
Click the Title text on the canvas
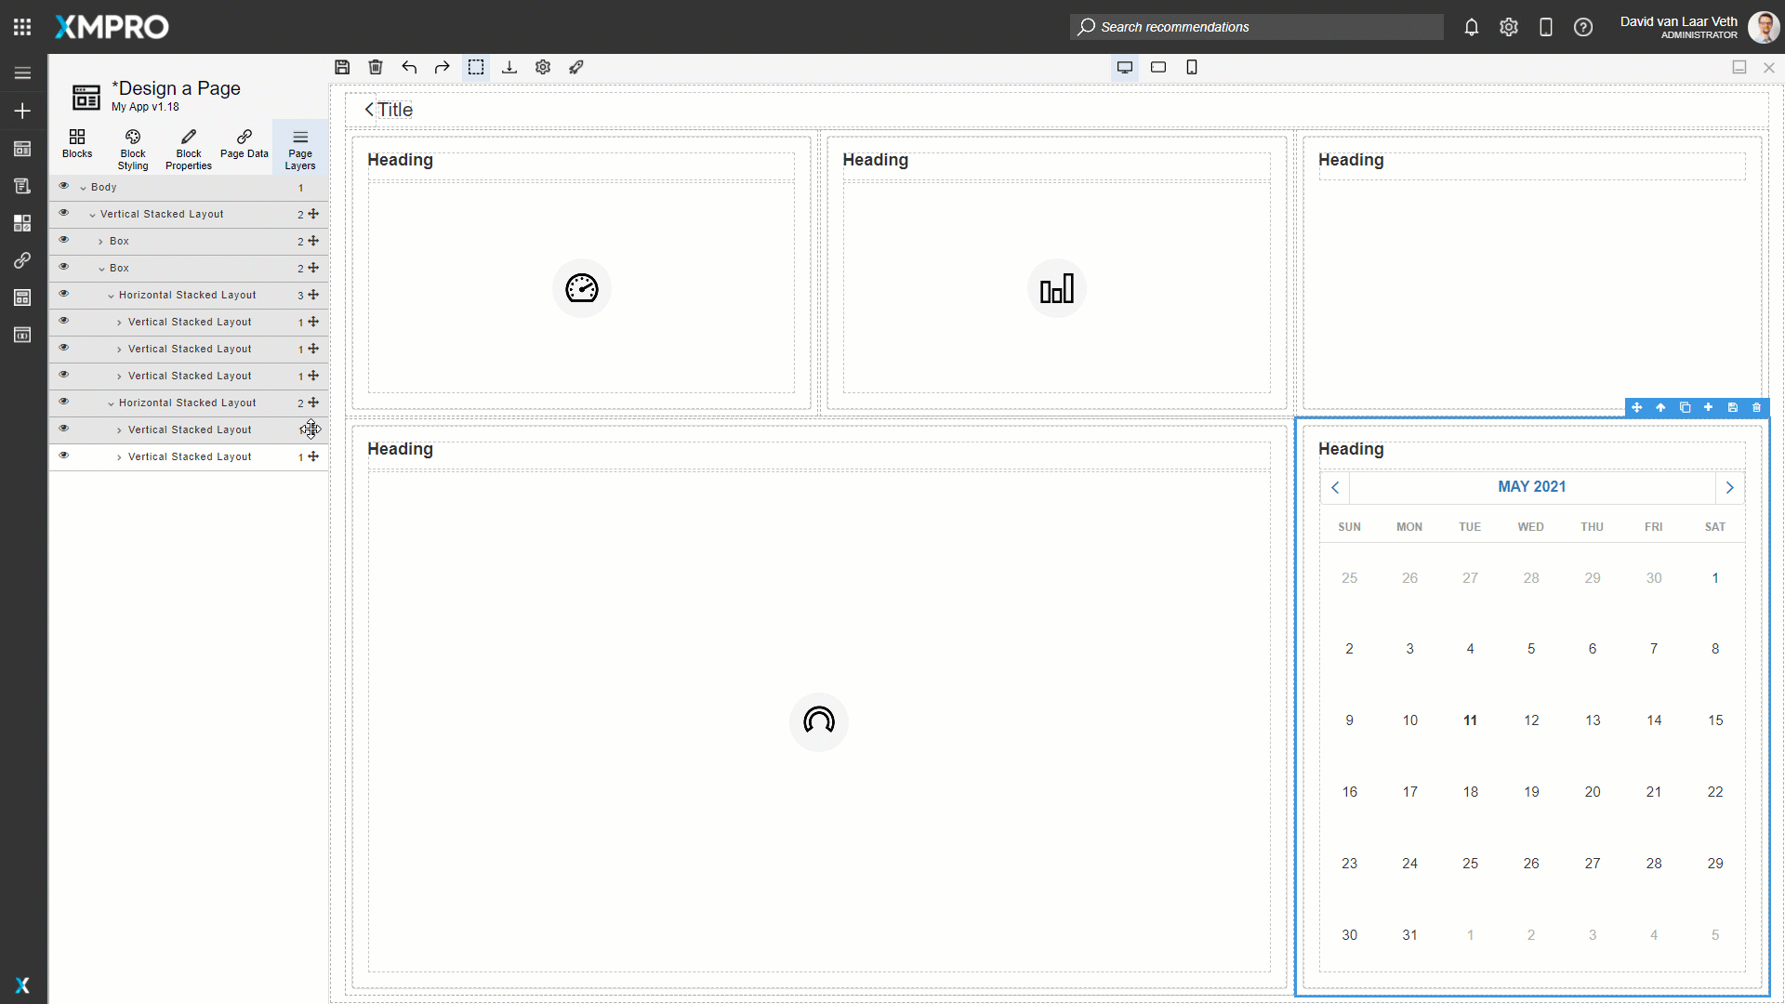(x=395, y=110)
